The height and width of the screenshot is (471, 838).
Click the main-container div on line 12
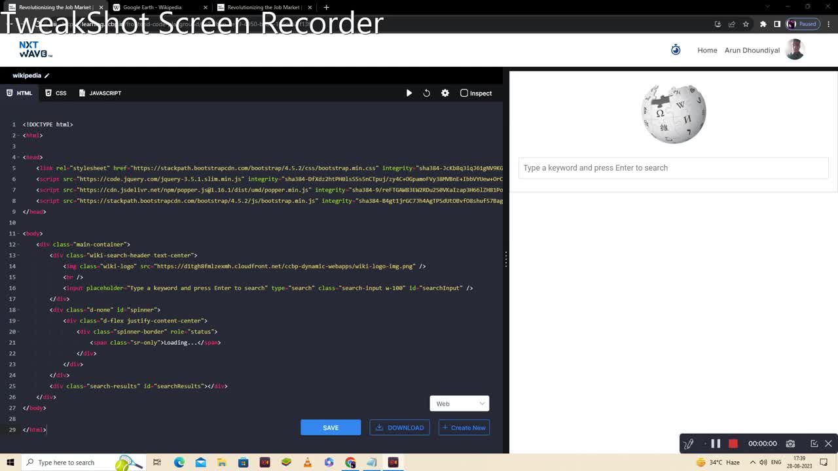tap(83, 244)
